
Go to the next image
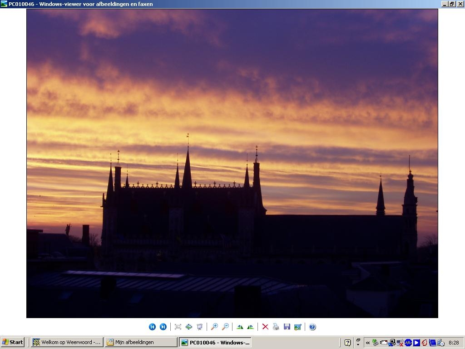tap(163, 327)
